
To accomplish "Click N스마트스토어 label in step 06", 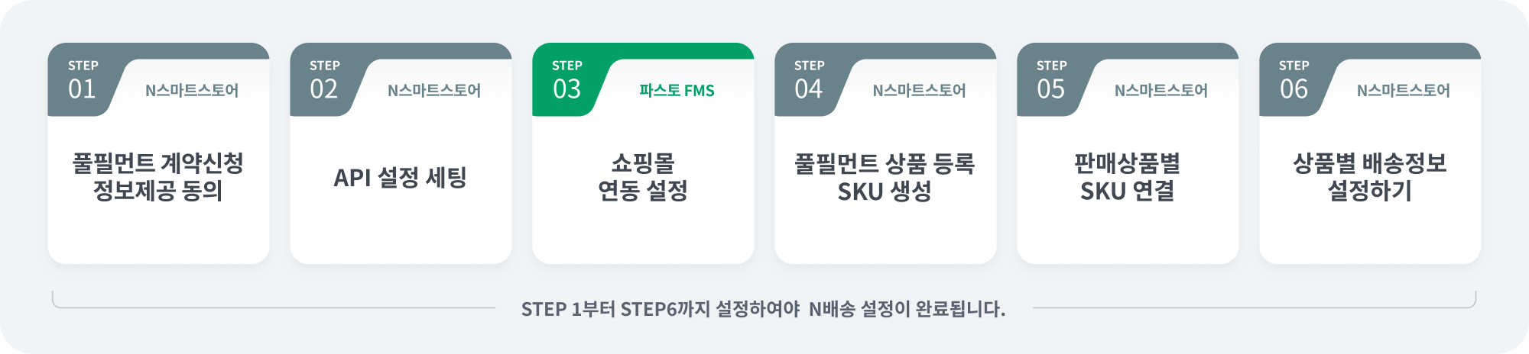I will (x=1404, y=90).
